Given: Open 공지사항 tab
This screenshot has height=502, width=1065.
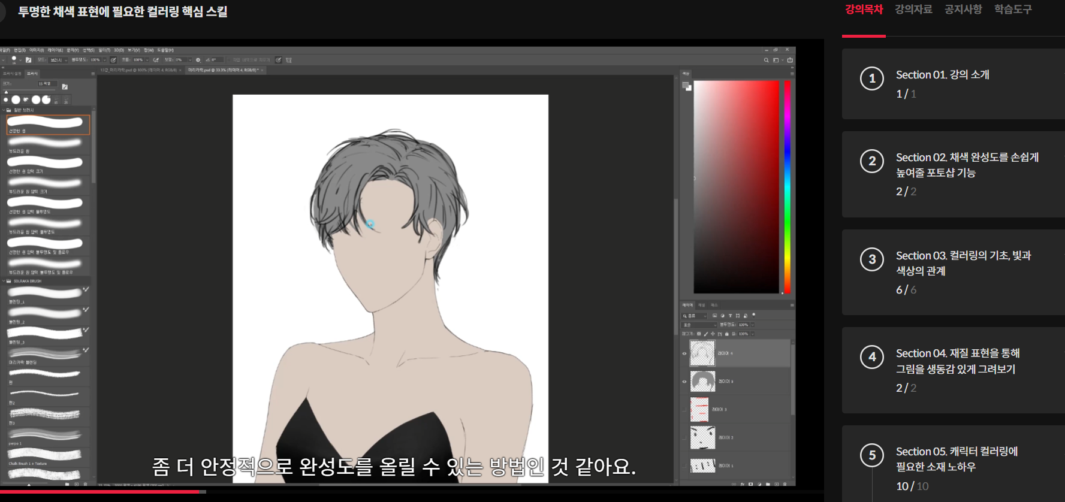Looking at the screenshot, I should [x=963, y=9].
